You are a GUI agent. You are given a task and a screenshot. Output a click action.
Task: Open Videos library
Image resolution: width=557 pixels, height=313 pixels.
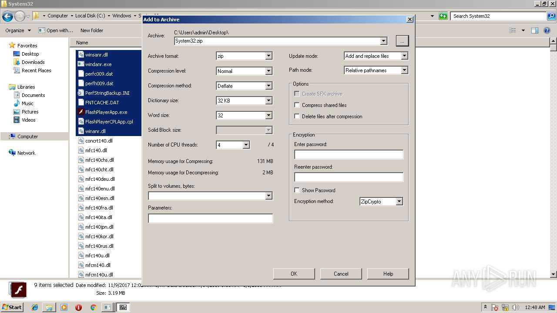pos(28,120)
